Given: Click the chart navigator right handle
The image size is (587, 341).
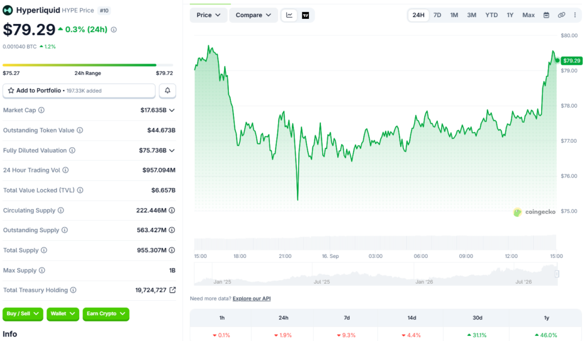Looking at the screenshot, I should click(557, 274).
